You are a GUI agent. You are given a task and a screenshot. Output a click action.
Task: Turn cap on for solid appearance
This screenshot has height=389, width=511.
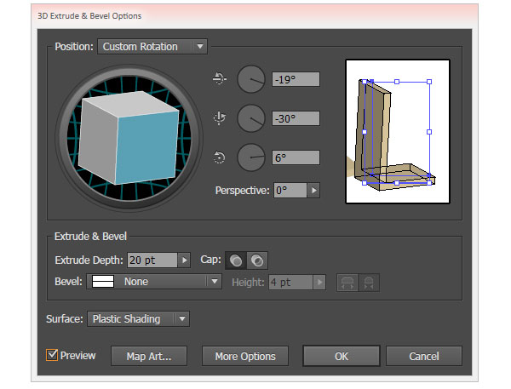(236, 260)
